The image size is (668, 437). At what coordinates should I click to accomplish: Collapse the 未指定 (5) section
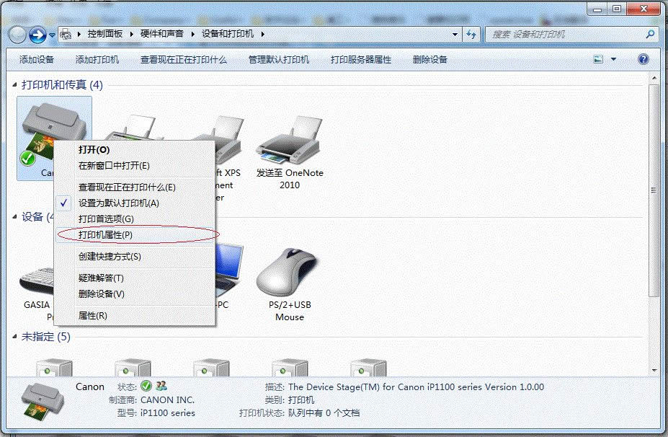point(16,337)
